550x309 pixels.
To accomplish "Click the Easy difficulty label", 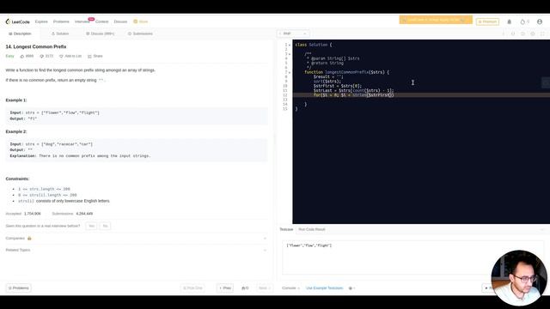I will pyautogui.click(x=9, y=56).
